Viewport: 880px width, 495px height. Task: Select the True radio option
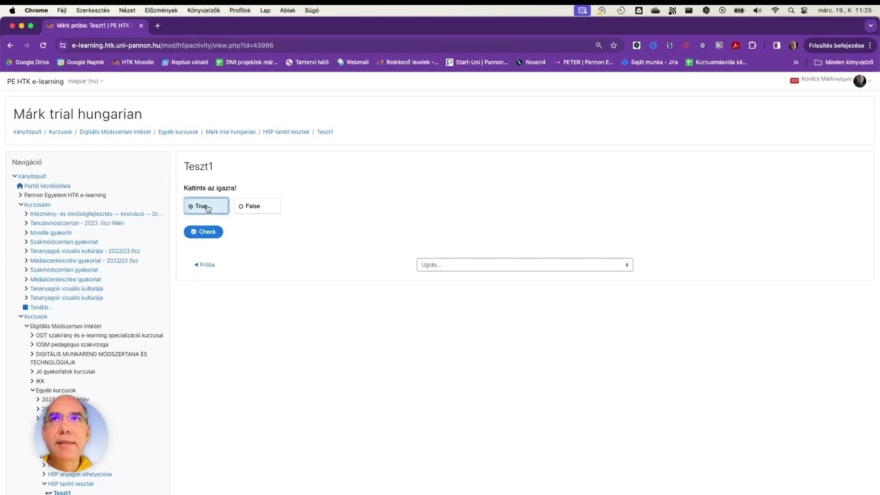point(206,206)
